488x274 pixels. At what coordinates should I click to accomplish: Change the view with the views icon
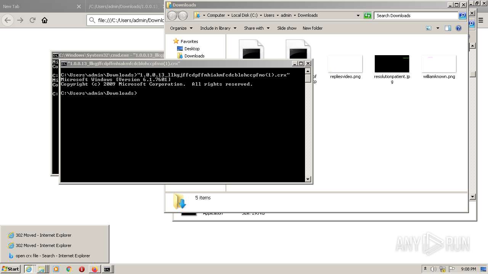click(429, 28)
